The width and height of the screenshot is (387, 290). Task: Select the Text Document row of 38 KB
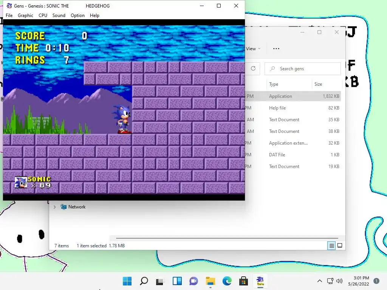293,131
